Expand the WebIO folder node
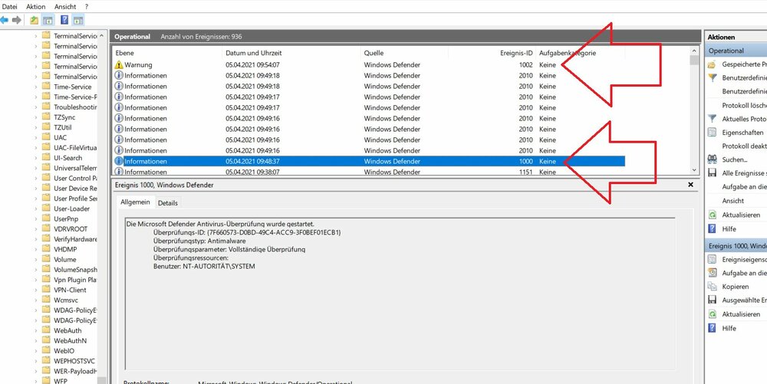 (35, 350)
